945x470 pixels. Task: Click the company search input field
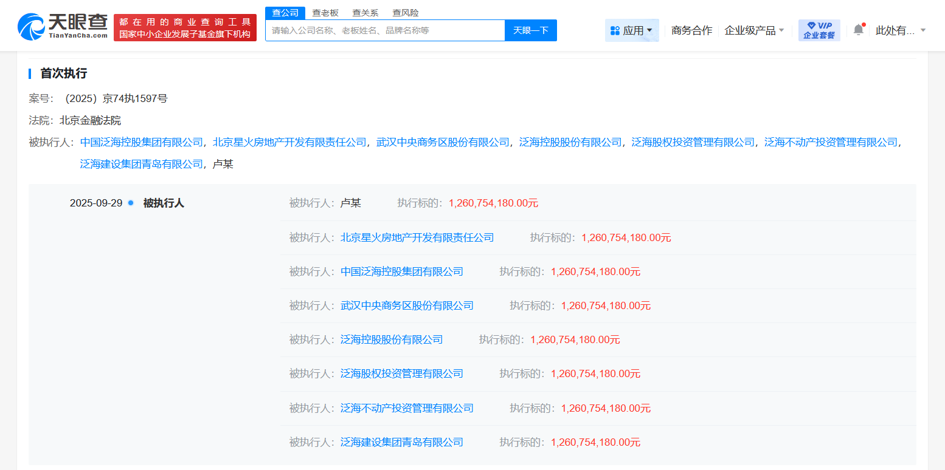click(x=383, y=30)
